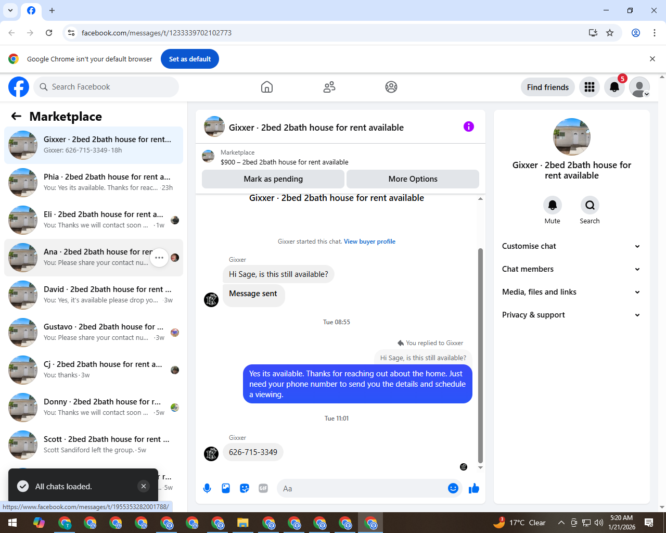Open File Explorer from taskbar
The width and height of the screenshot is (666, 533).
[x=243, y=523]
